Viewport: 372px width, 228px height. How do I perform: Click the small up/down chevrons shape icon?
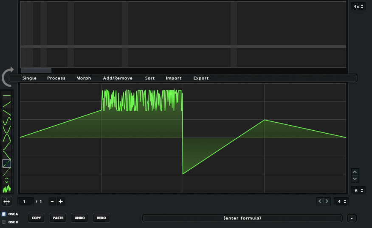(7, 180)
